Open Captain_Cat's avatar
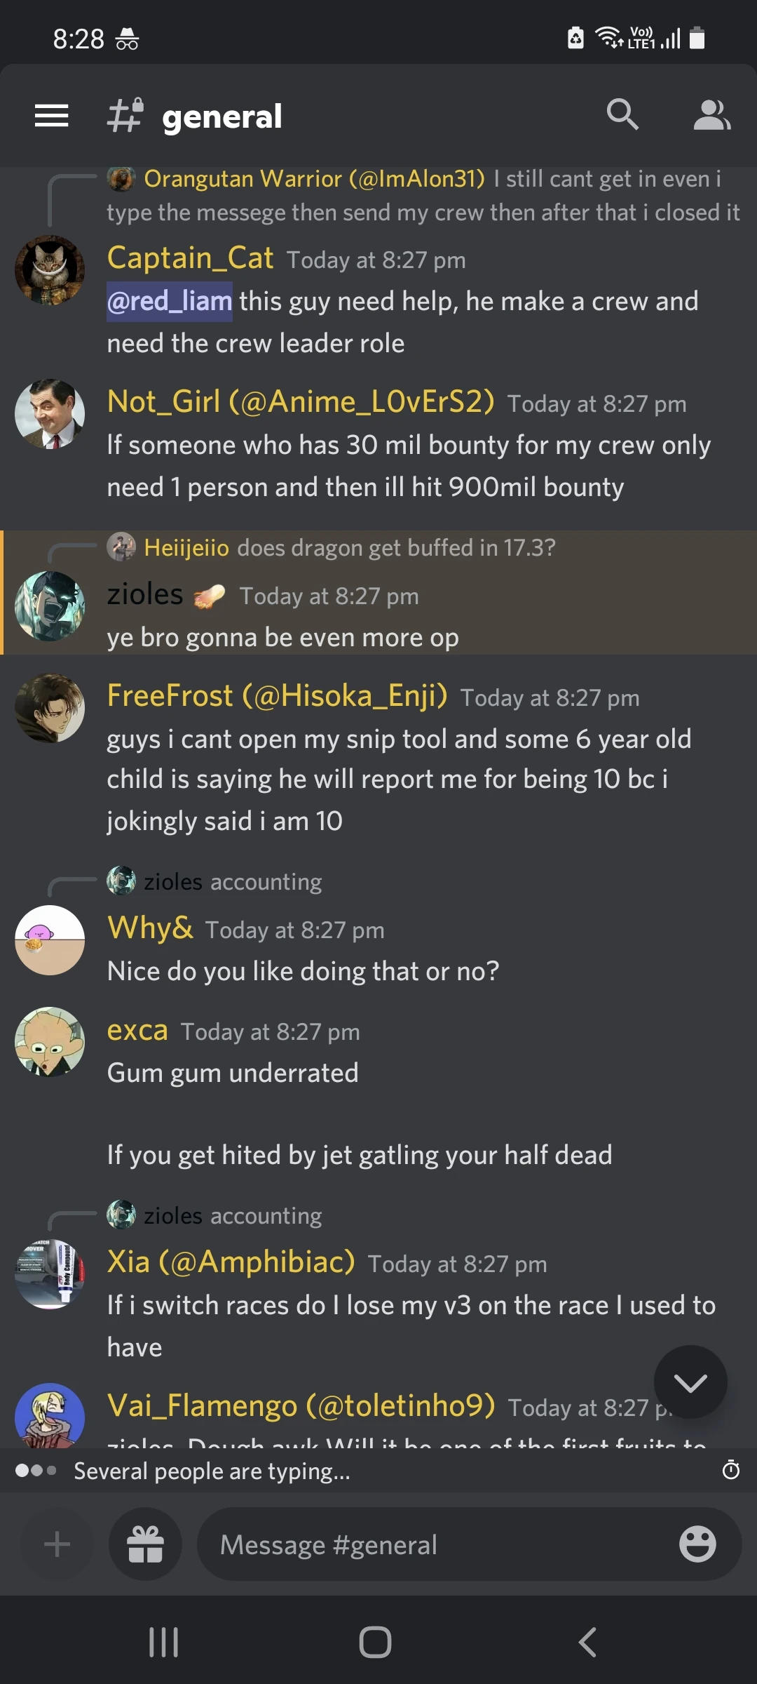The height and width of the screenshot is (1684, 757). point(50,270)
